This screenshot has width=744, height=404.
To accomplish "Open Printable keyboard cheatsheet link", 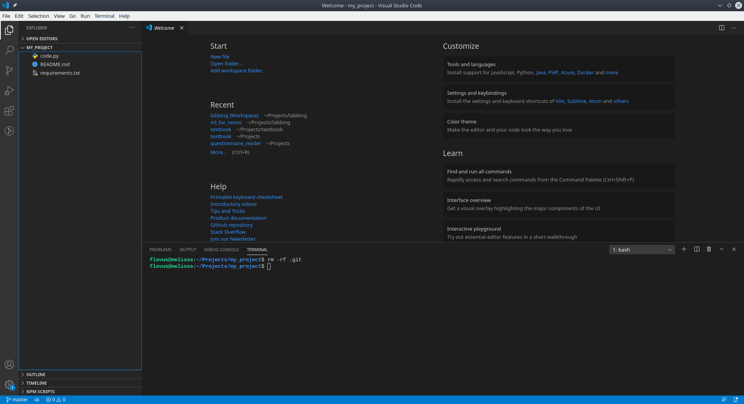I will pos(246,197).
